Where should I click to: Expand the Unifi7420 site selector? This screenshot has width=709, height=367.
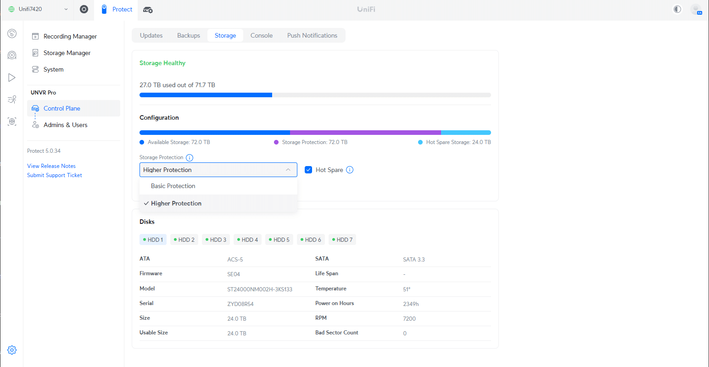[x=39, y=9]
